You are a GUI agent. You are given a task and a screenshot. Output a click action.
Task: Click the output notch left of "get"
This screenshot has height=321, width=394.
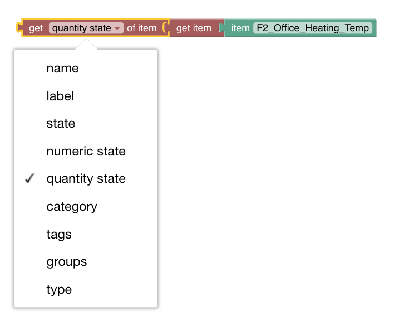pyautogui.click(x=21, y=28)
